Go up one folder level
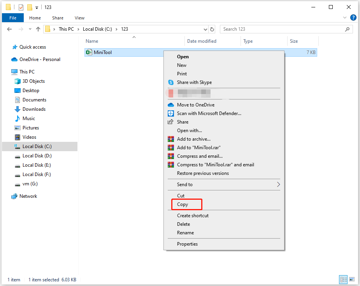360x286 pixels. point(38,29)
